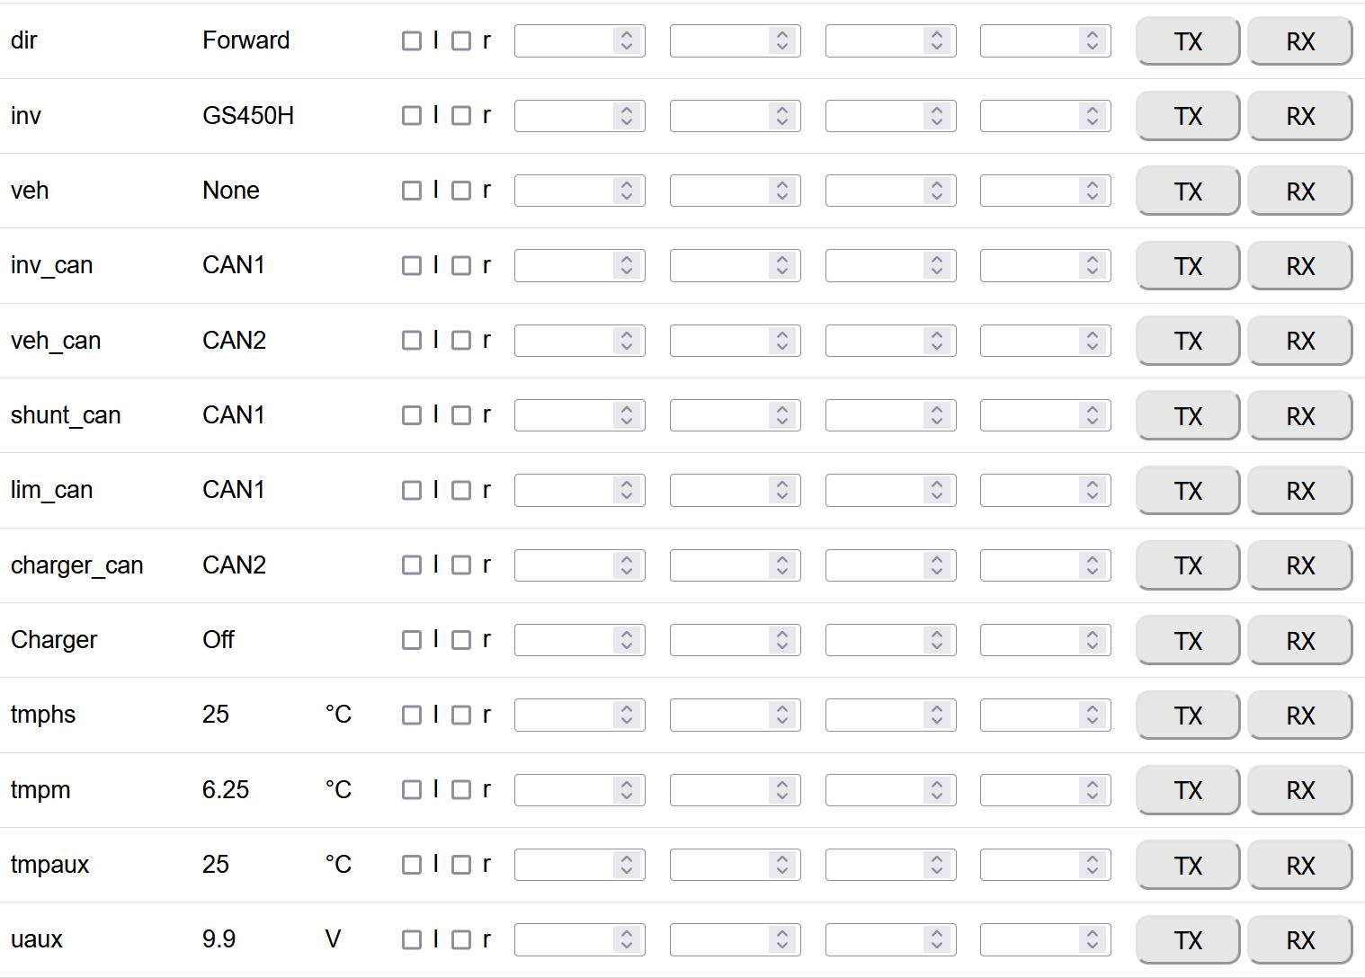Check the 'l' checkbox for veh
The image size is (1365, 978).
(x=412, y=191)
